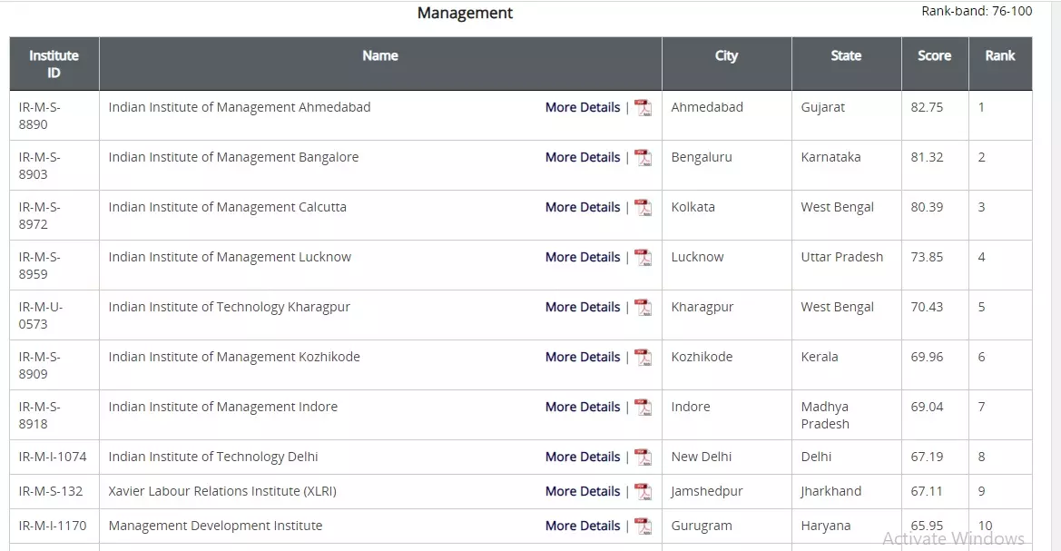Show More Details for Xavier Labour Relations Institute
Image resolution: width=1061 pixels, height=551 pixels.
pyautogui.click(x=582, y=491)
